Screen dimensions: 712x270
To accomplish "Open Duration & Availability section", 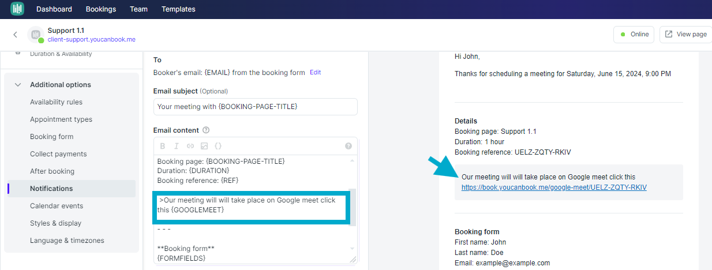I will click(x=61, y=54).
